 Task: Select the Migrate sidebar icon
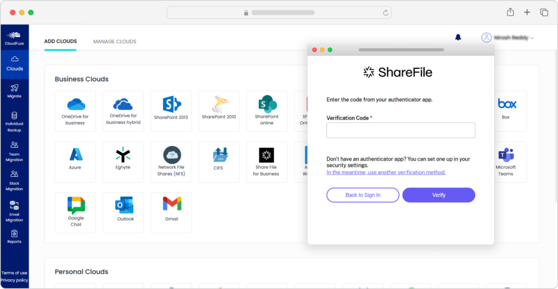tap(15, 91)
